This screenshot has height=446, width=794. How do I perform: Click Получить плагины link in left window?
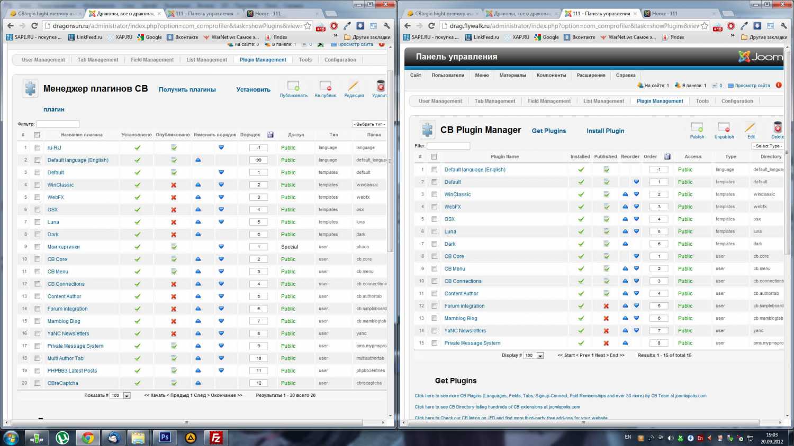(187, 90)
